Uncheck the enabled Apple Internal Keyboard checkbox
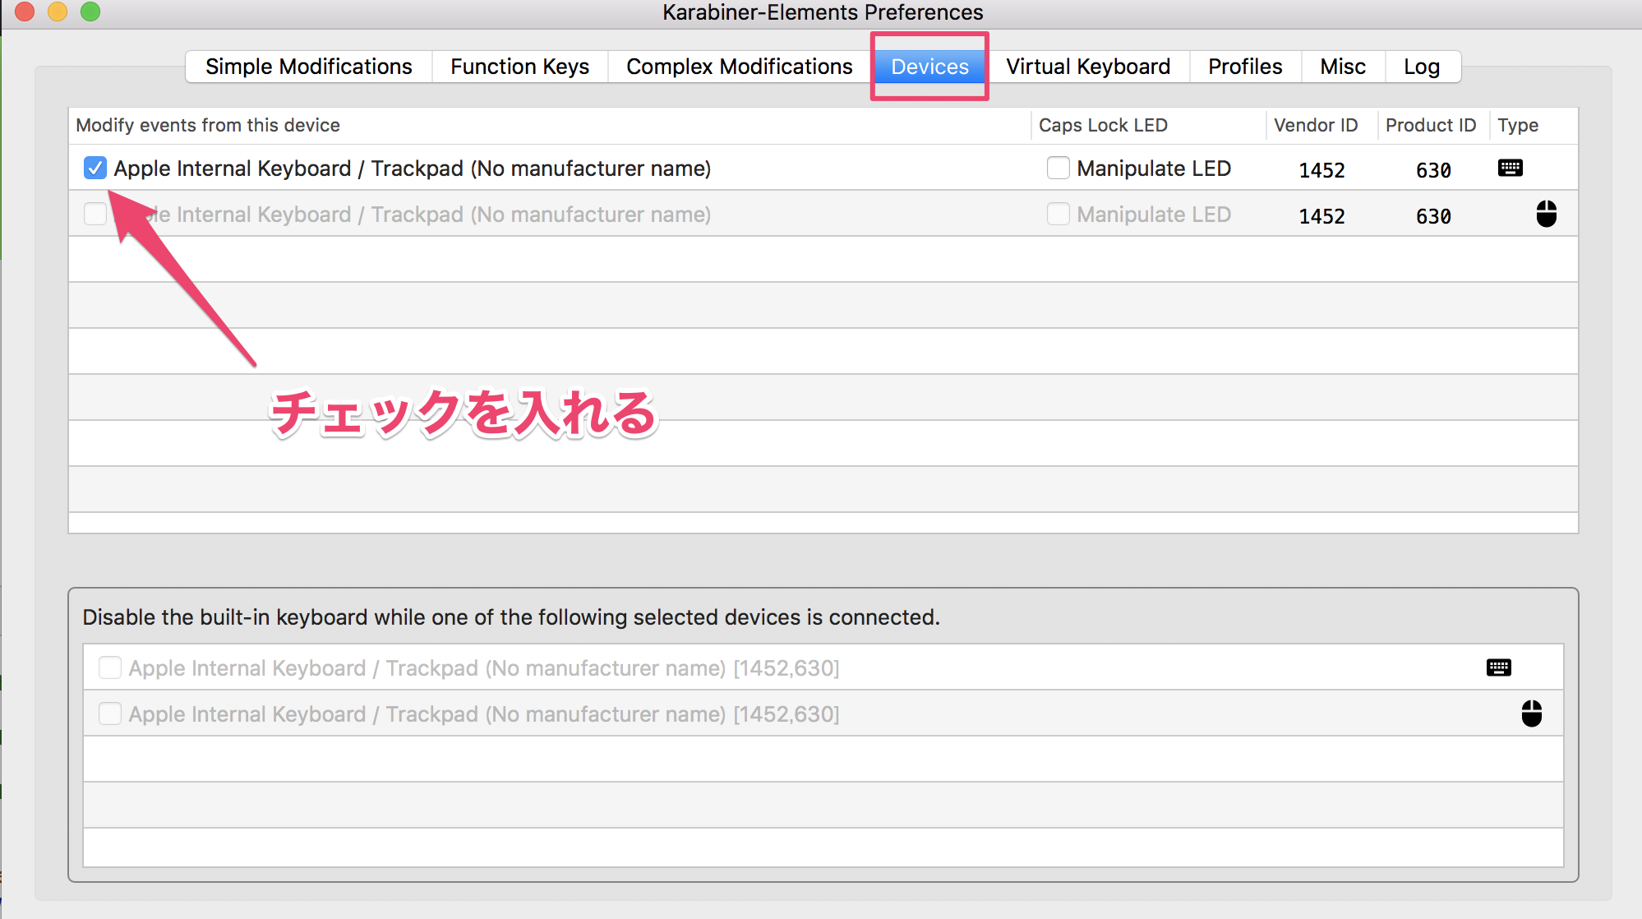This screenshot has width=1642, height=919. pos(95,169)
